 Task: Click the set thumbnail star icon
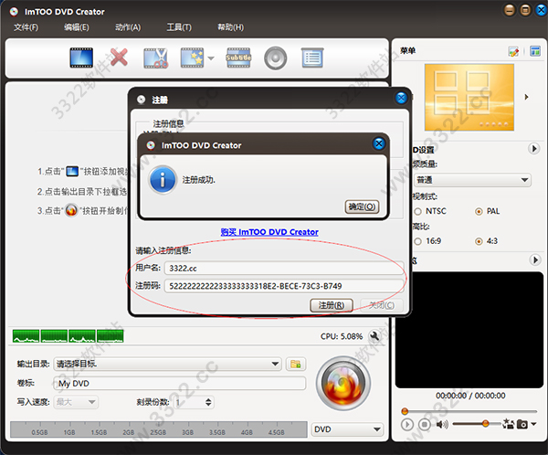[x=508, y=424]
